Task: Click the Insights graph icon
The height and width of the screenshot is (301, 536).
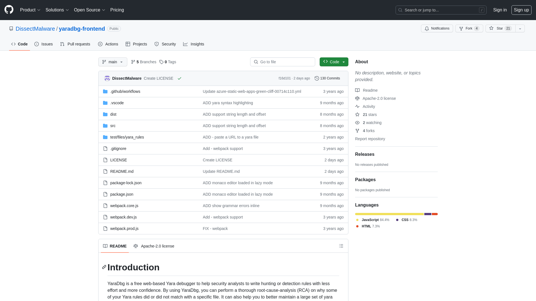Action: point(186,44)
